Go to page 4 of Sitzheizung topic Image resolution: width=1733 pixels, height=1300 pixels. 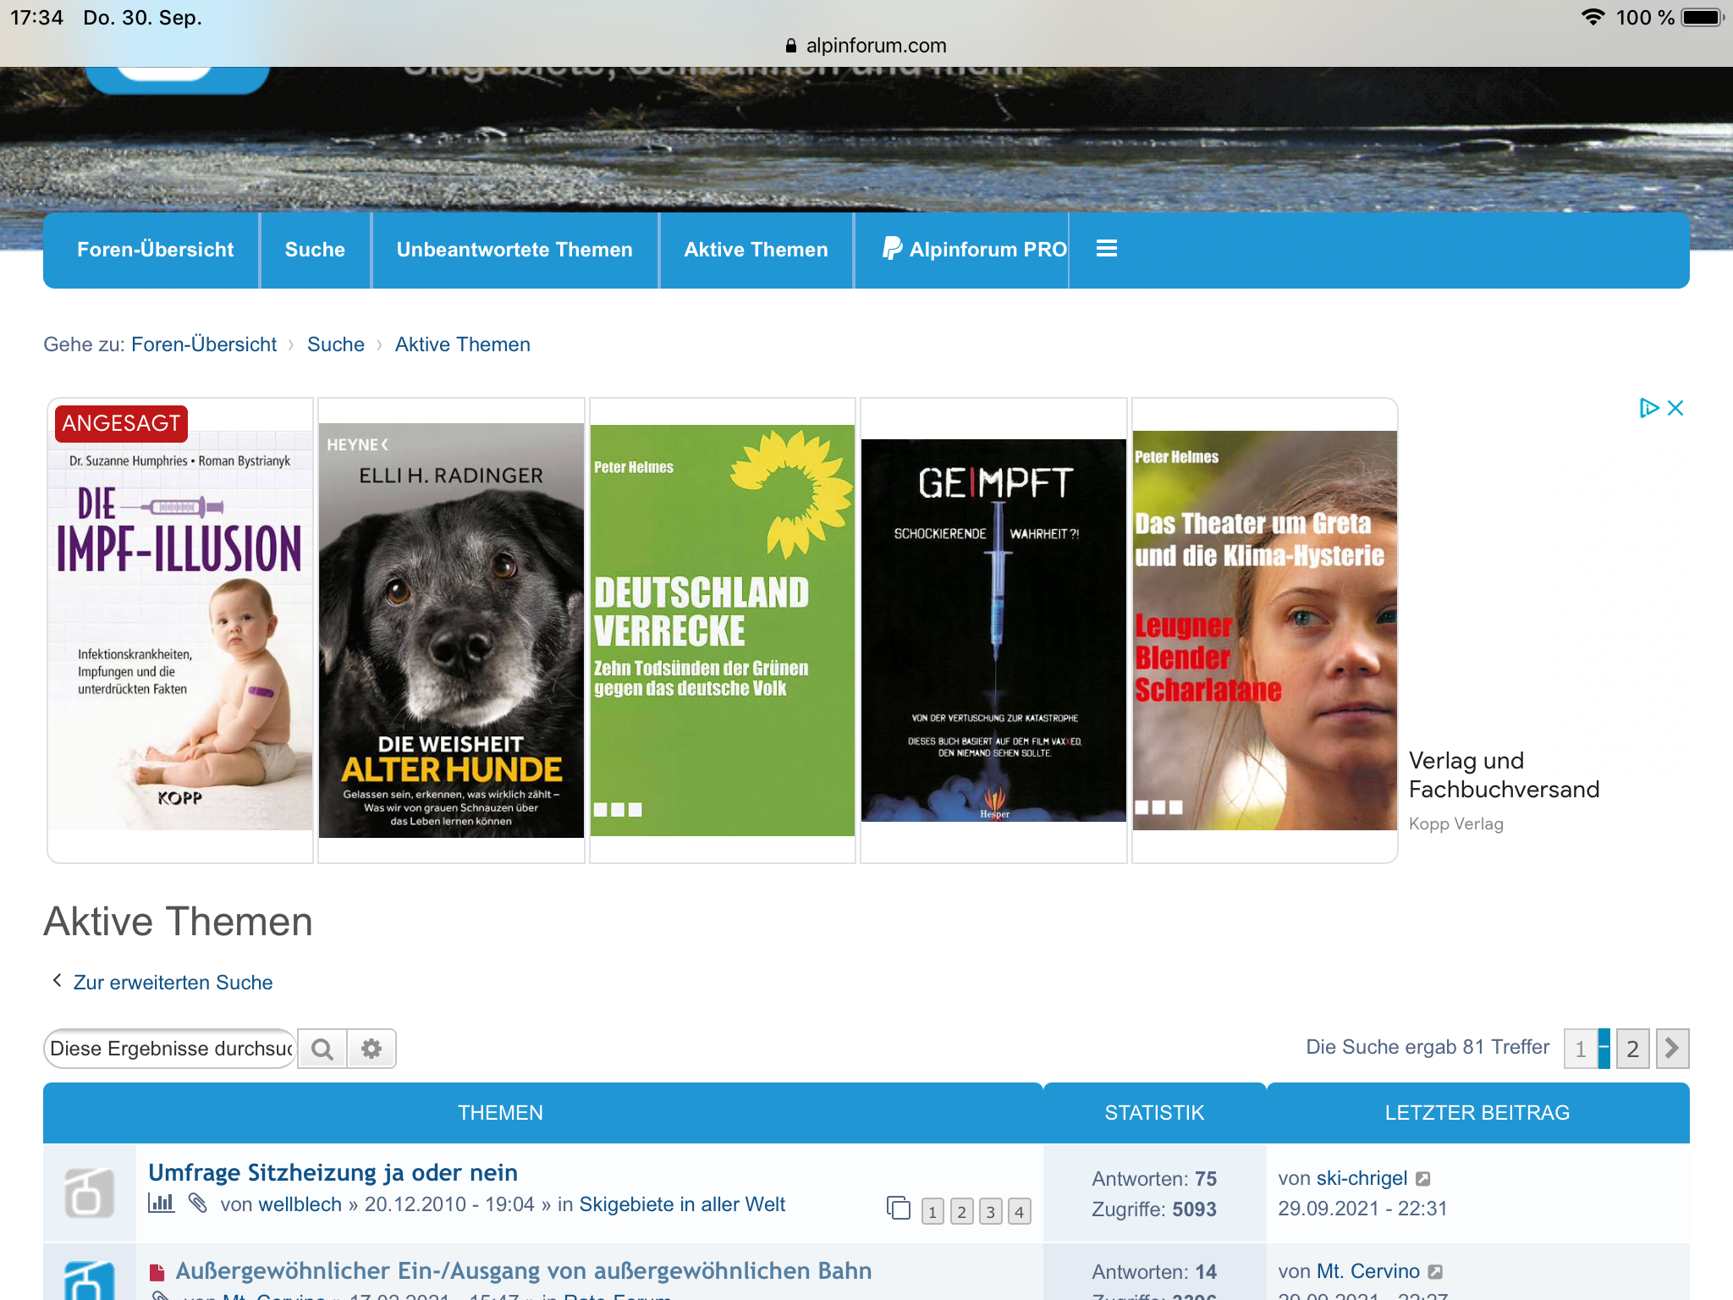(1019, 1212)
